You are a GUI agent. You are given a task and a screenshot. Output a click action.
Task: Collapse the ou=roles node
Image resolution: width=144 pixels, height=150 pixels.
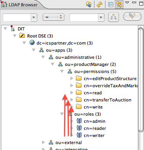pos(62,114)
